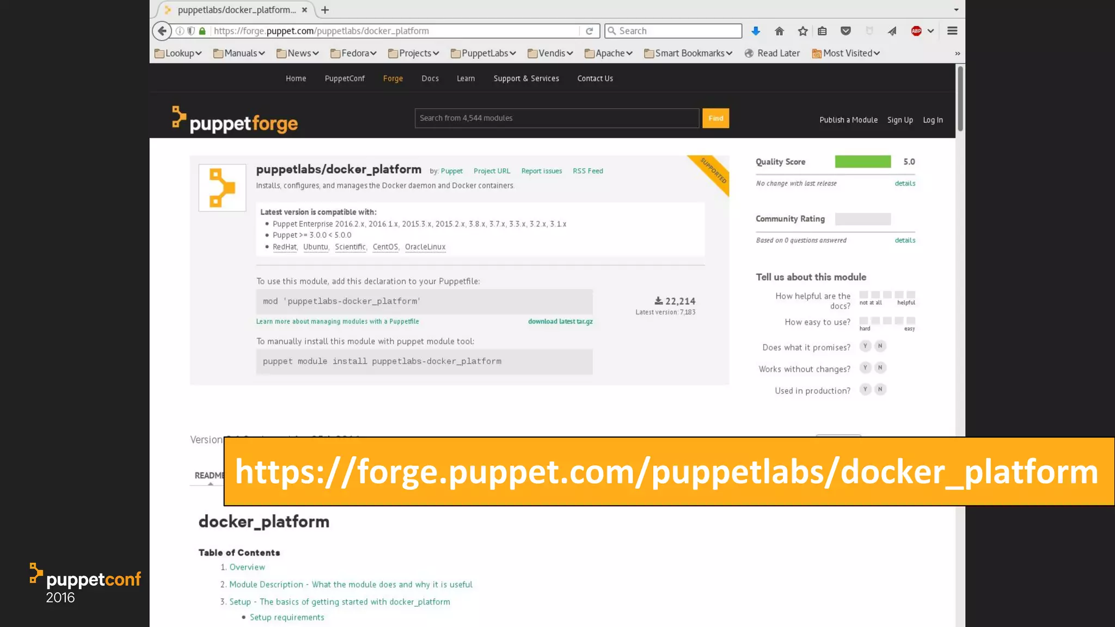Open a new tab with the plus button
Image resolution: width=1115 pixels, height=627 pixels.
[x=325, y=10]
